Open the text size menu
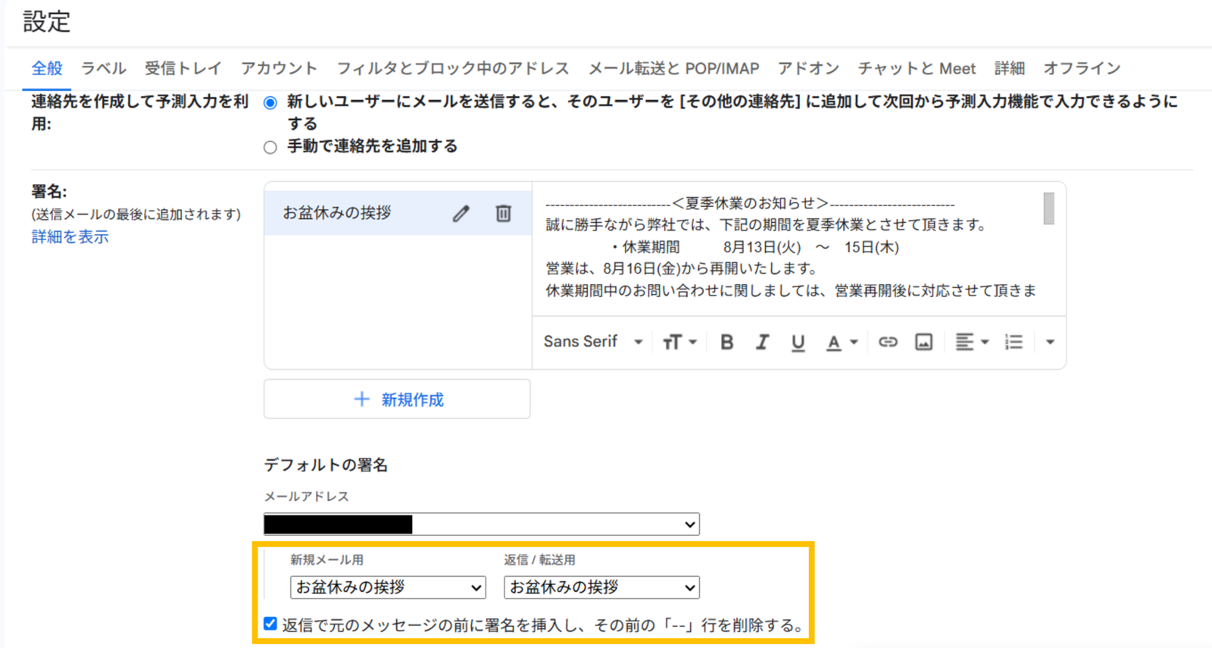 tap(679, 342)
